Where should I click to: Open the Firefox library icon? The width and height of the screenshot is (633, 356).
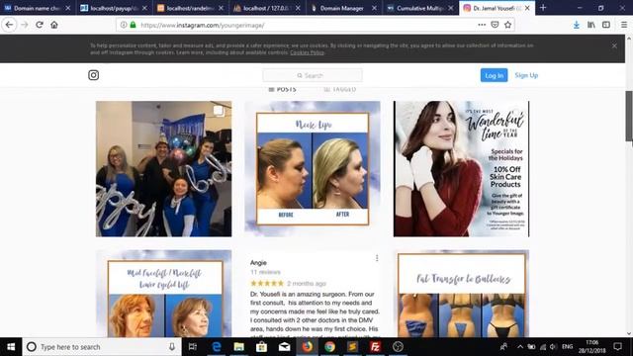591,25
